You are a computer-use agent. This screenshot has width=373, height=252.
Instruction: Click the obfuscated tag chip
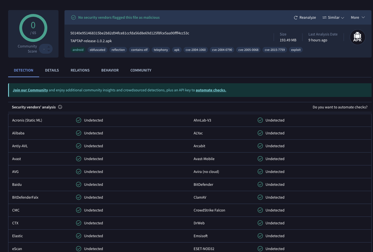tap(98, 50)
